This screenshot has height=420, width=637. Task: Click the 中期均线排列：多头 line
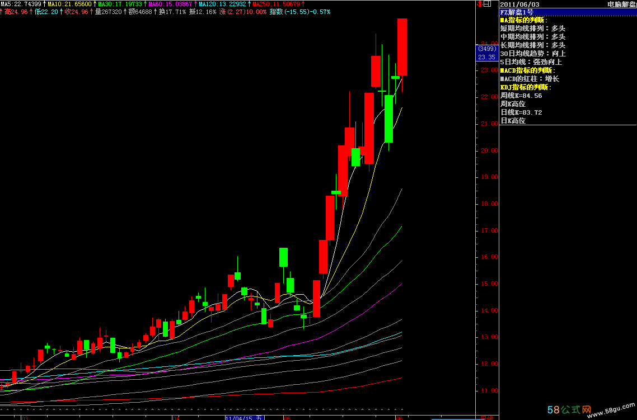pyautogui.click(x=532, y=37)
